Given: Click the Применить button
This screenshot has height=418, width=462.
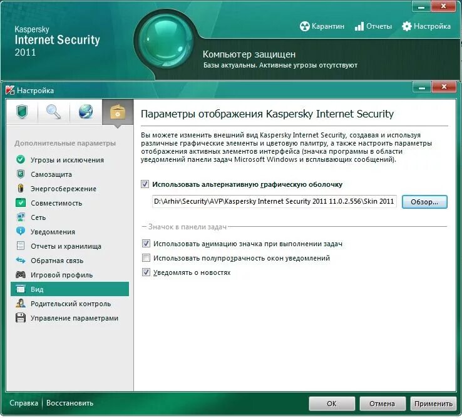Looking at the screenshot, I should [x=433, y=403].
